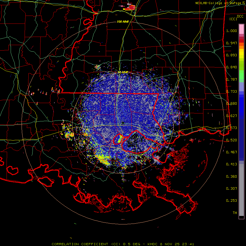The image size is (246, 246).
Task: Pick the light pink swatch on the color bar
Action: tap(241, 29)
